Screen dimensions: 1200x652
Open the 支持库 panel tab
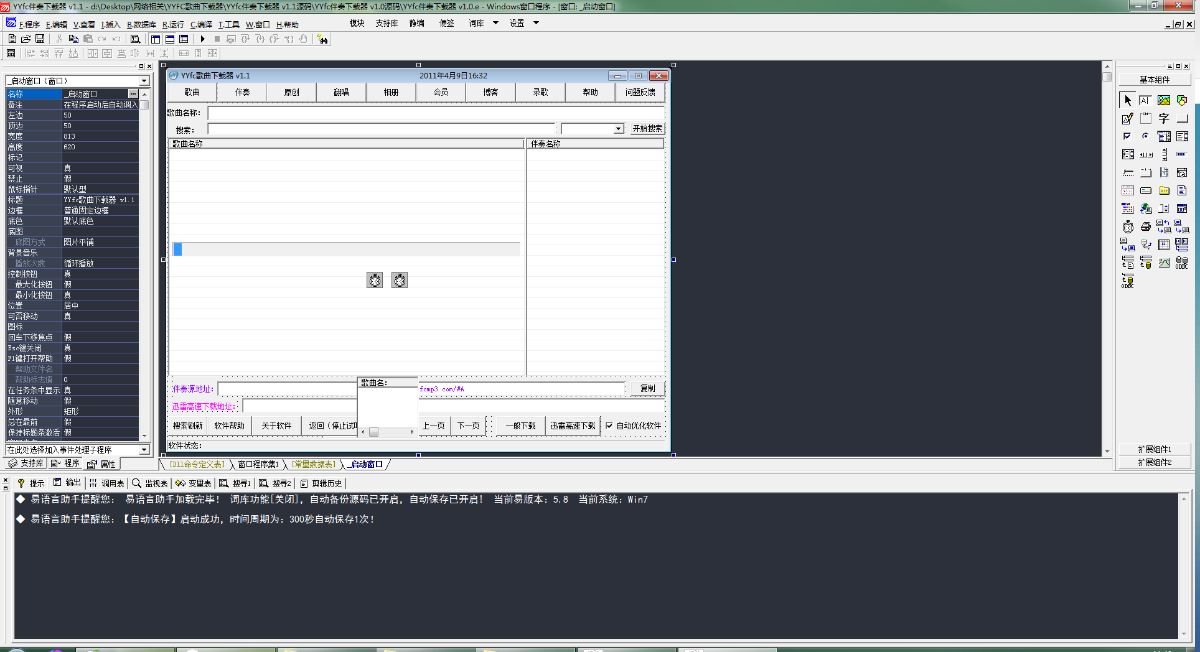pos(26,463)
